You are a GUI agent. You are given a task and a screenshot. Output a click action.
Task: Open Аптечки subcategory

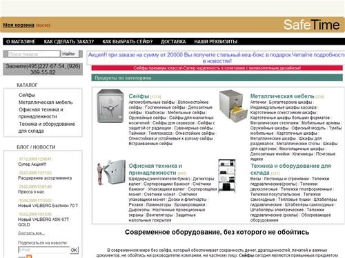tap(258, 102)
